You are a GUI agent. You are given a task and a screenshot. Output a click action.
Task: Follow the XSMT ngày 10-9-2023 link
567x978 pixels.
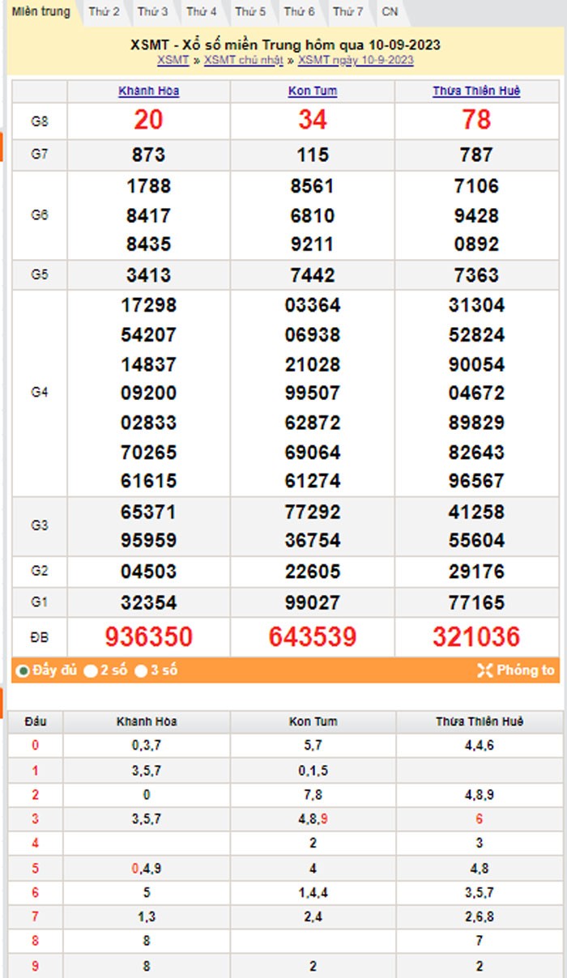pos(356,61)
